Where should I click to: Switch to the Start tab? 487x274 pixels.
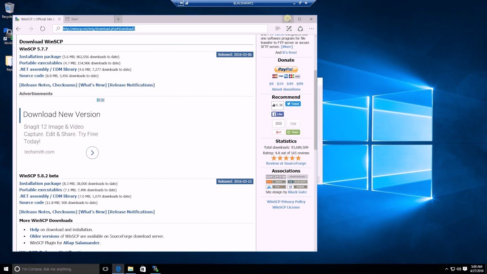89,19
